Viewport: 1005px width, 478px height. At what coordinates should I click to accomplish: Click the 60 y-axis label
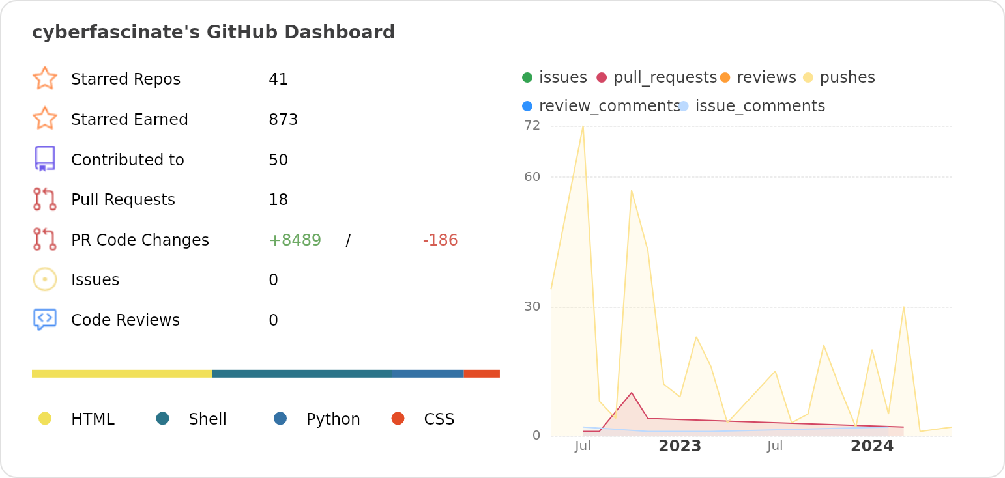coord(532,176)
